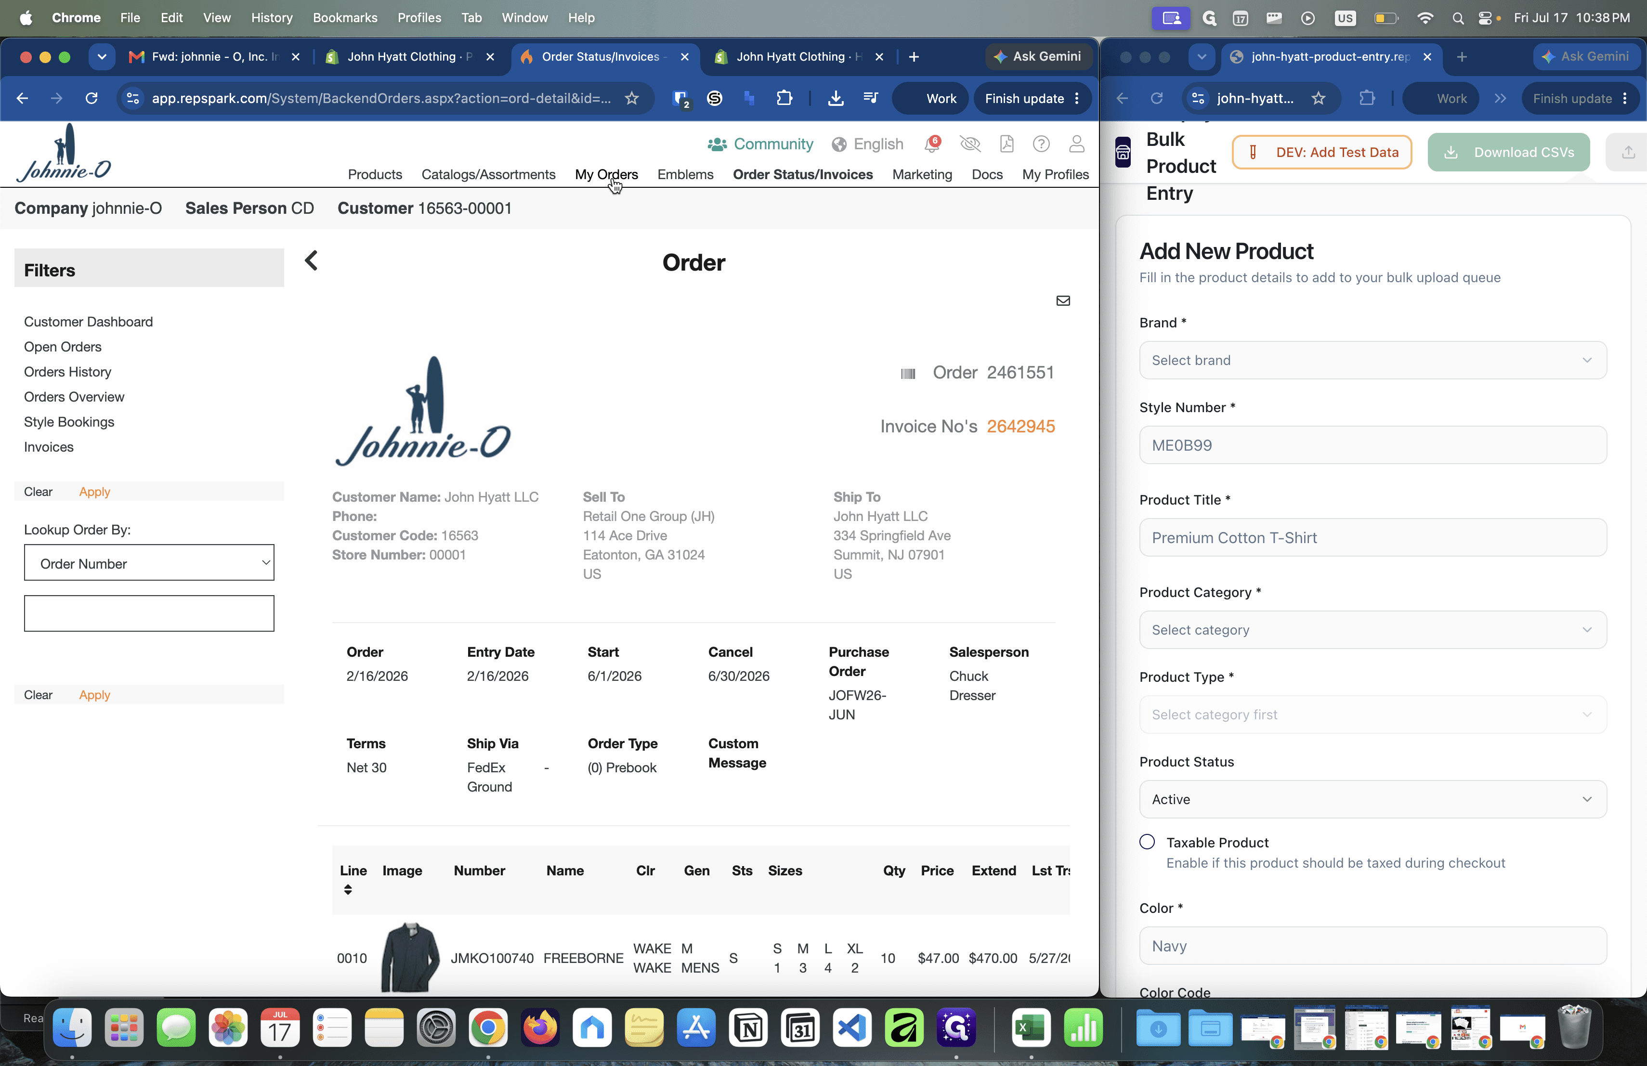The height and width of the screenshot is (1066, 1647).
Task: Toggle the hidden-prices eye icon in RepSpark header
Action: coord(970,144)
